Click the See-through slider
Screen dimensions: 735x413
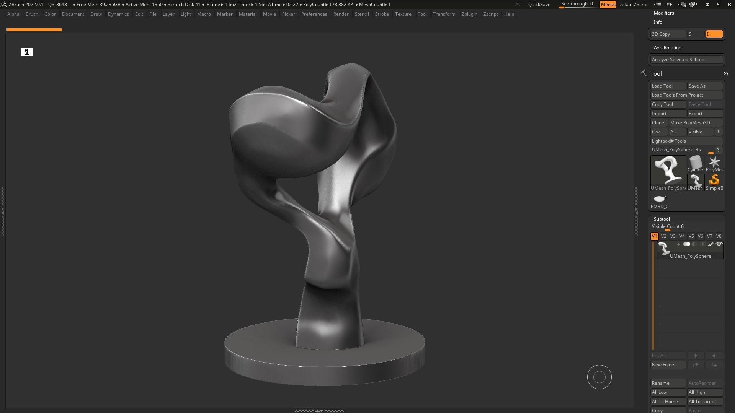[x=577, y=5]
